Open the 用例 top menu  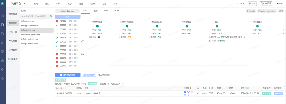pyautogui.click(x=104, y=3)
